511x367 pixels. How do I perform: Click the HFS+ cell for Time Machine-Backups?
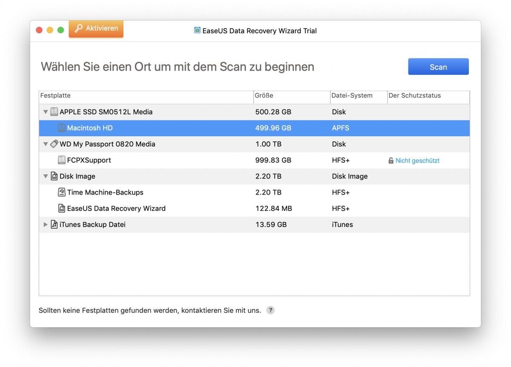pyautogui.click(x=341, y=192)
